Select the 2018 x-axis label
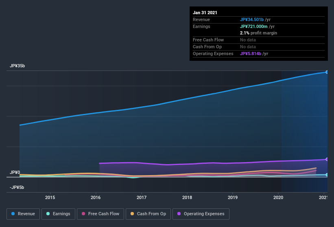 [x=187, y=198]
